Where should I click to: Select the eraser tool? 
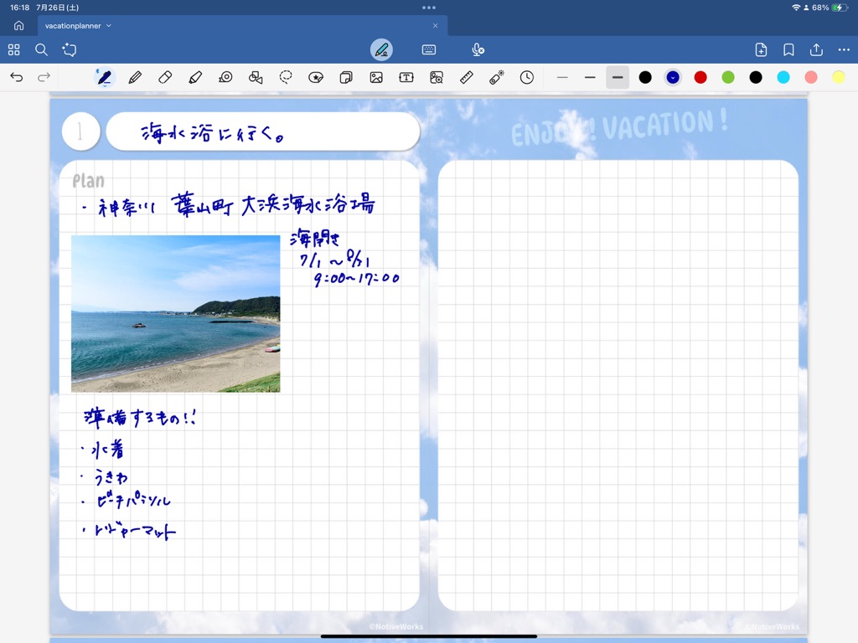[x=165, y=78]
